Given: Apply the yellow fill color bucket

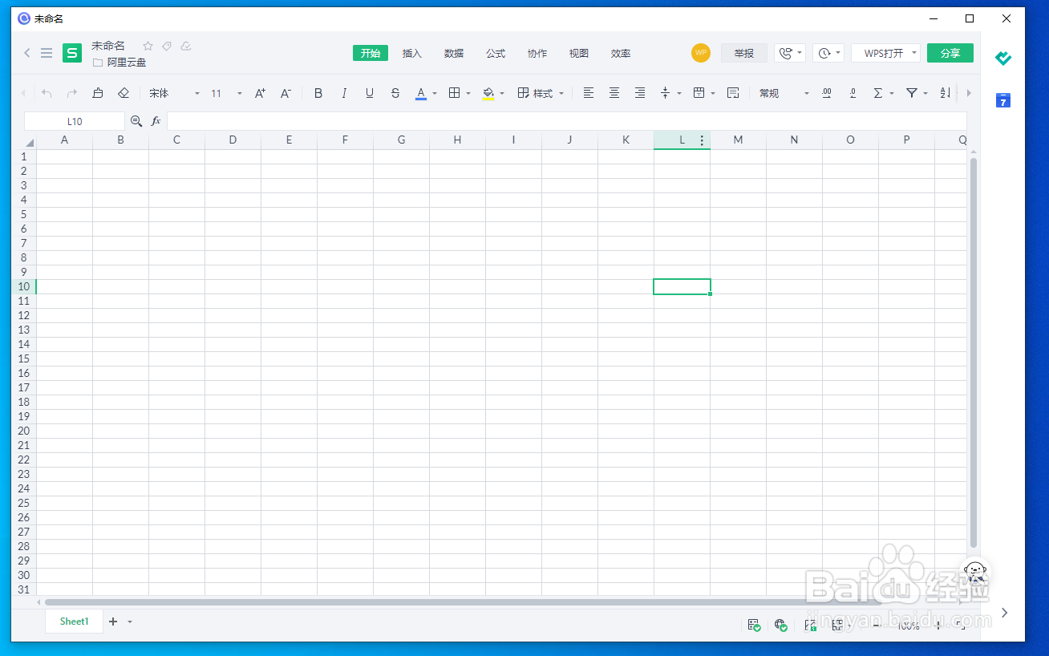Looking at the screenshot, I should [x=488, y=93].
